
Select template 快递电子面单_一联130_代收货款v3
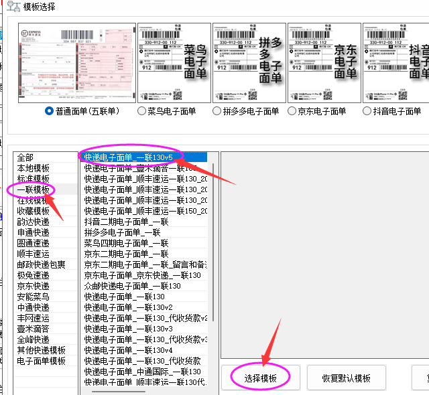coord(144,339)
